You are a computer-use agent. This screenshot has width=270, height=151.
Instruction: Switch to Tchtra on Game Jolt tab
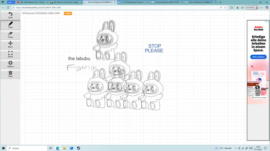[x=66, y=2]
